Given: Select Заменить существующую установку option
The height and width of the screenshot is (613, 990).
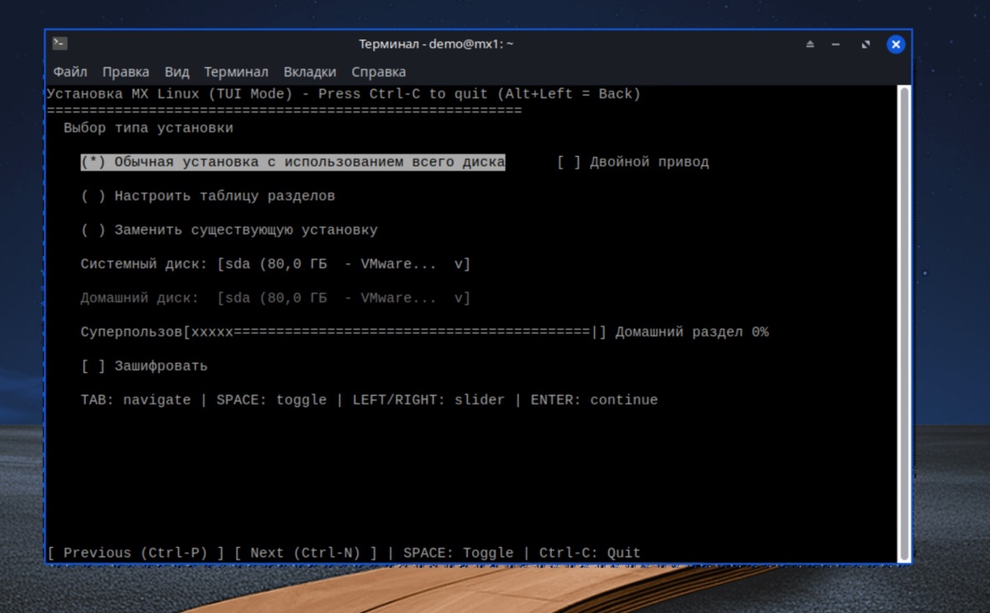Looking at the screenshot, I should [x=229, y=230].
